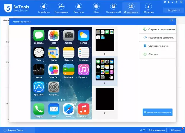Image resolution: width=185 pixels, height=133 pixels.
Task: Click Обновить button in status bar
Action: 176,130
